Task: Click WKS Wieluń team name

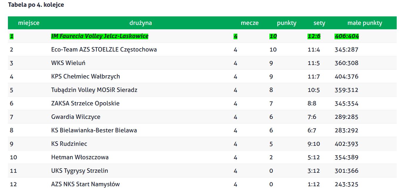Action: pos(68,63)
